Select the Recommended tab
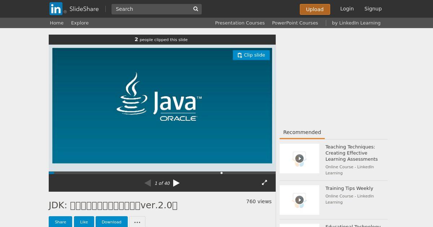This screenshot has height=227, width=433. coord(302,132)
